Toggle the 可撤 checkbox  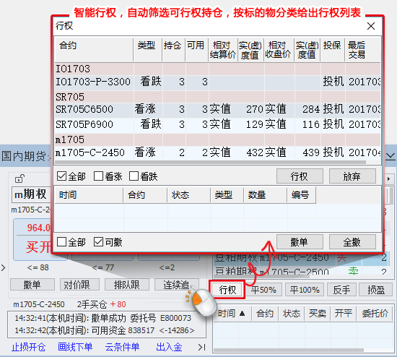[98, 242]
